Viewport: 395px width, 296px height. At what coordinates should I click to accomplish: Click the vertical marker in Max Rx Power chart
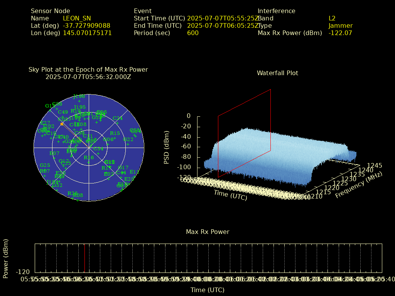[84, 258]
